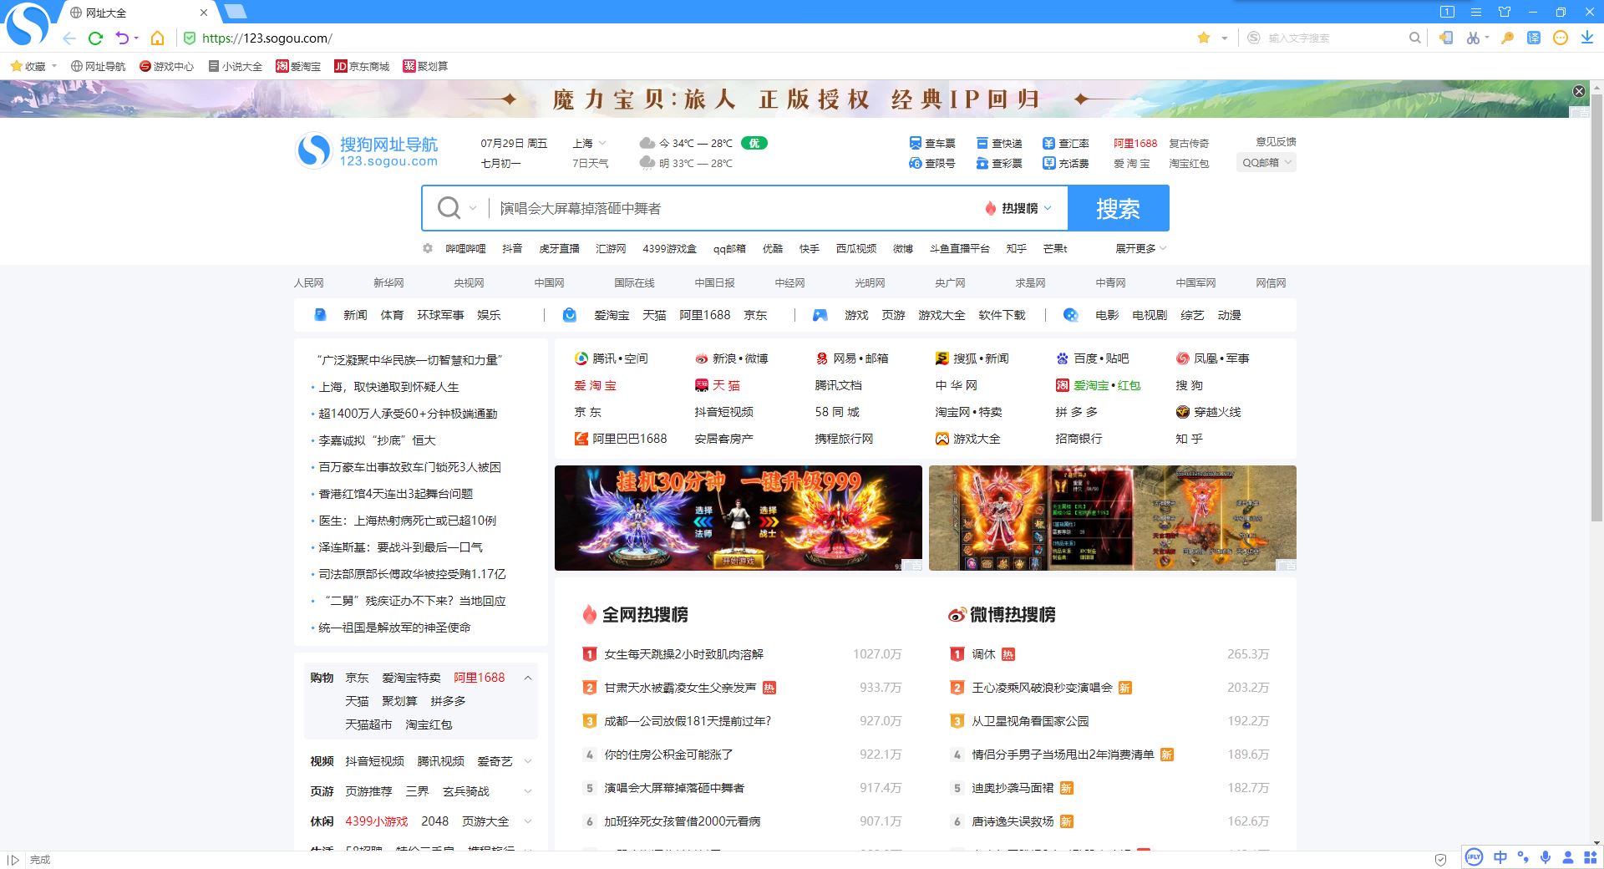Click the 搜索 search button
The image size is (1604, 869).
pos(1118,208)
